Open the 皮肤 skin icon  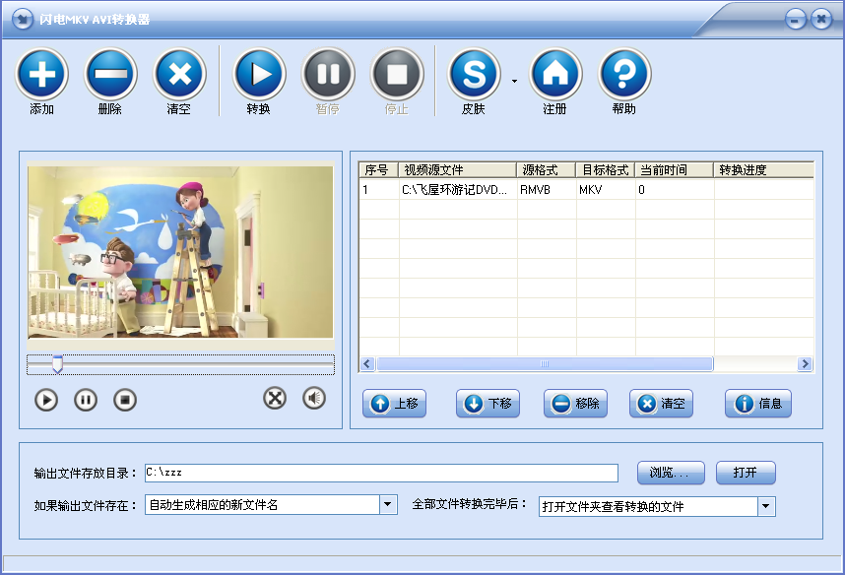[x=475, y=74]
